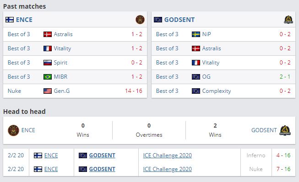Click the Brazil flag next to MIBR
Image resolution: width=299 pixels, height=182 pixels.
point(48,77)
